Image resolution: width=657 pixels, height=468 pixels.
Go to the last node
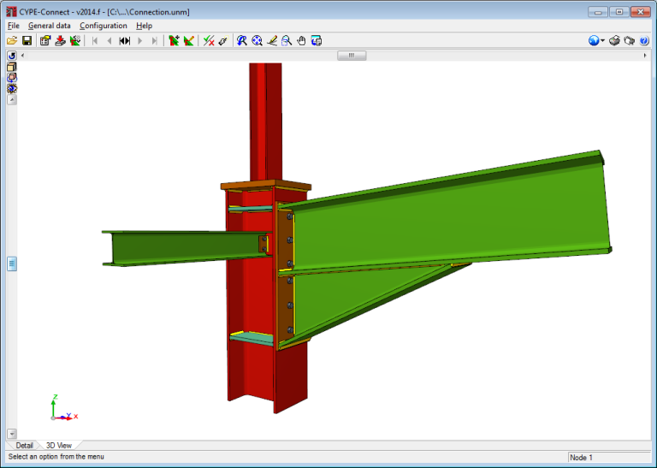pyautogui.click(x=155, y=41)
